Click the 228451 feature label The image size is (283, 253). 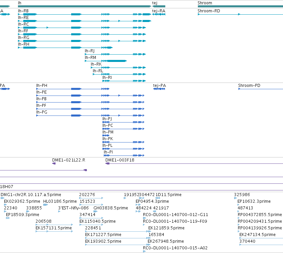(93, 228)
